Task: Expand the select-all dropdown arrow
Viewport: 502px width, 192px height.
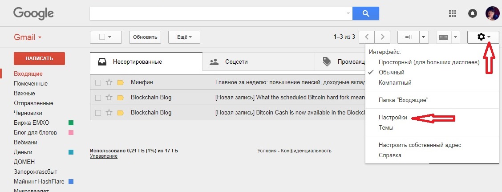Action: (110, 37)
